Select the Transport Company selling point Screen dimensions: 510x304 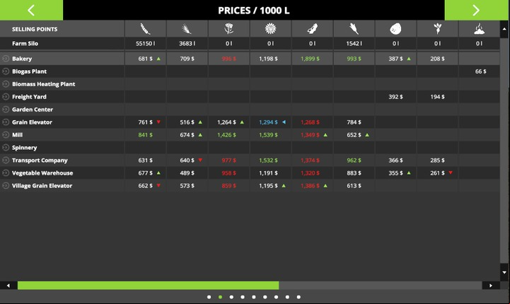(250, 160)
